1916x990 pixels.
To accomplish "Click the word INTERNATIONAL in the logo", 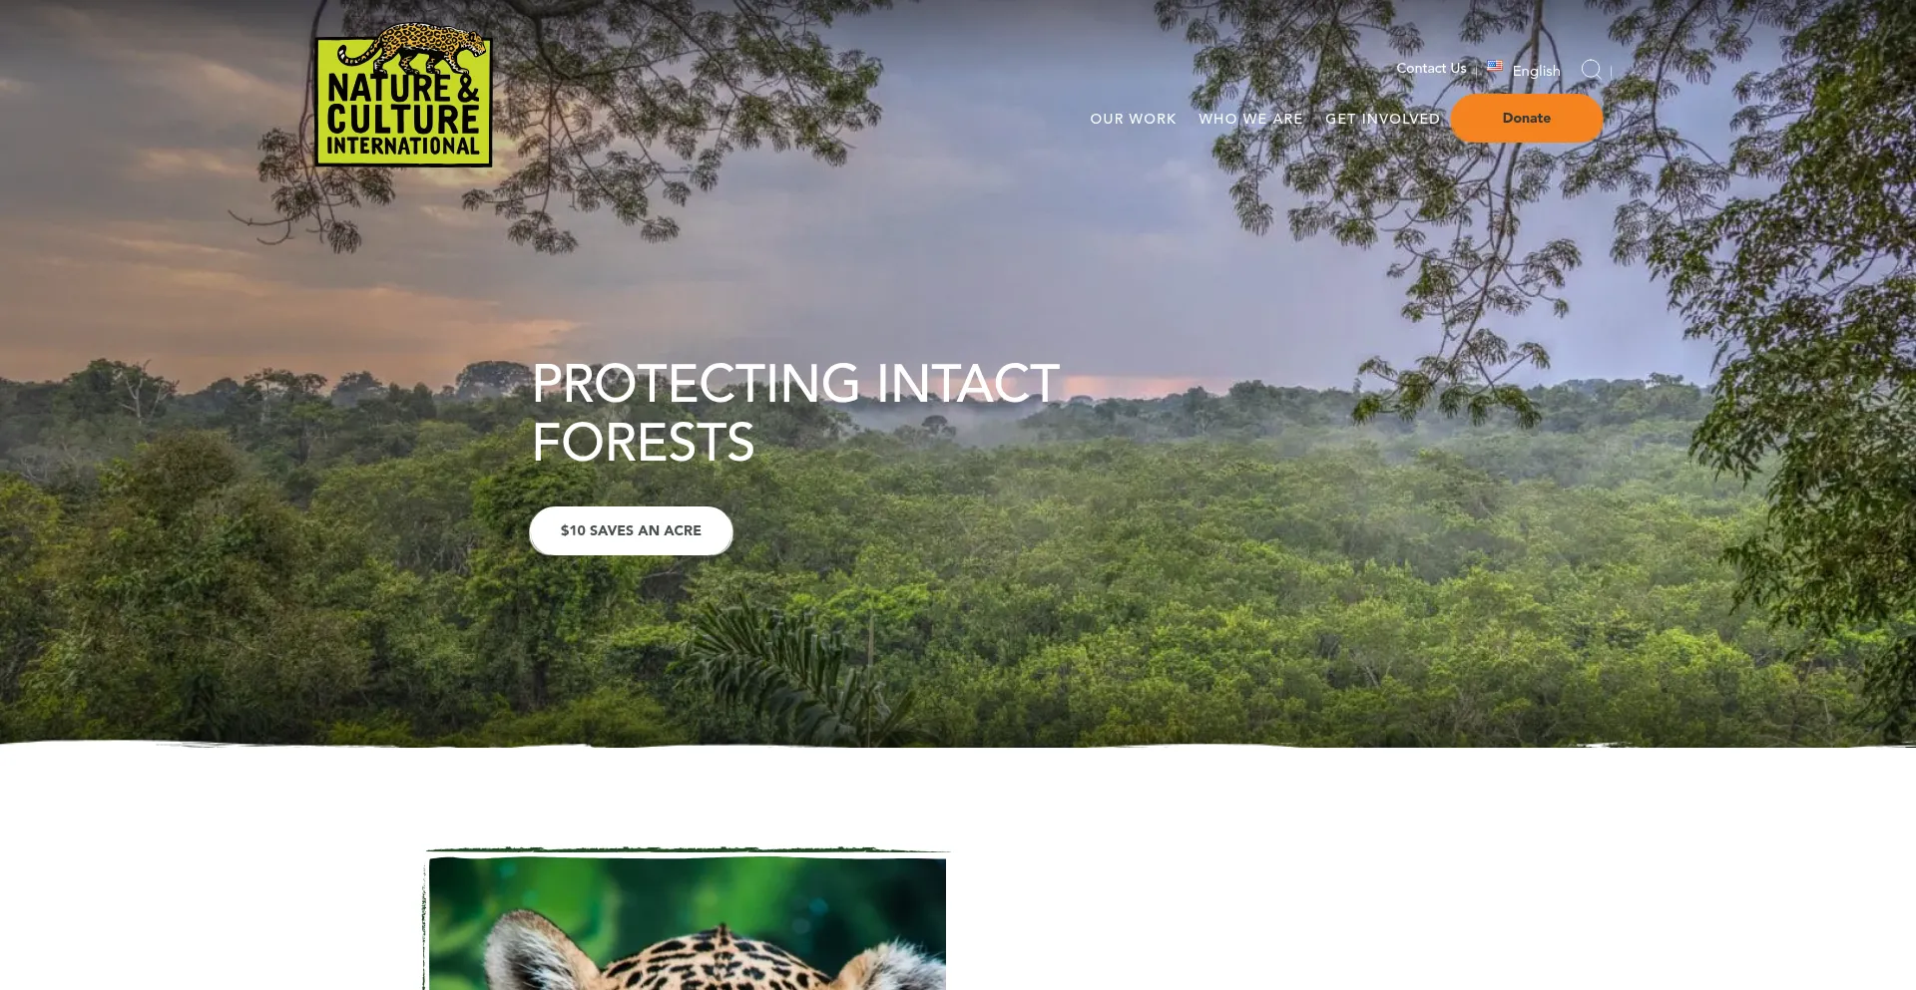I will point(403,147).
